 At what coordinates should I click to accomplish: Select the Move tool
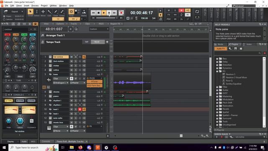click(x=43, y=12)
